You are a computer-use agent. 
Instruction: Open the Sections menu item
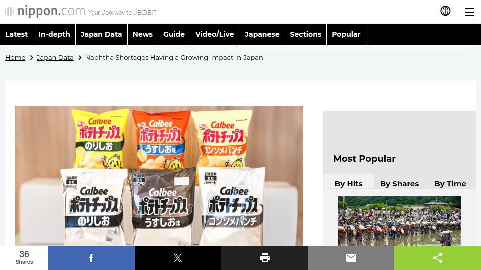(x=306, y=34)
